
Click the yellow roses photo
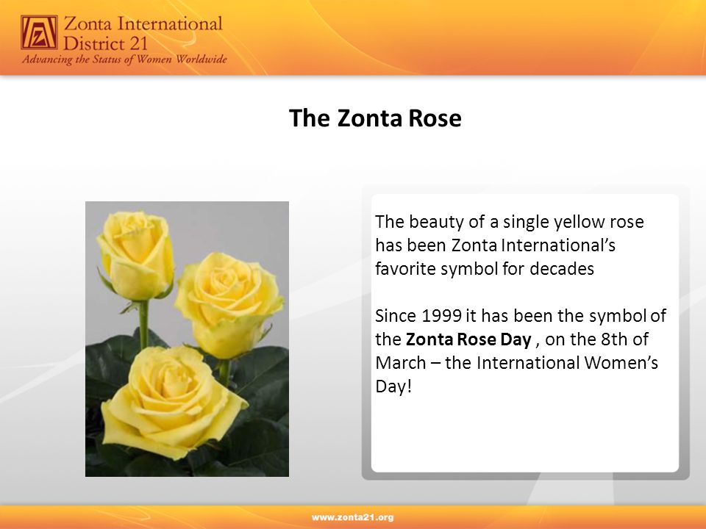pos(187,339)
